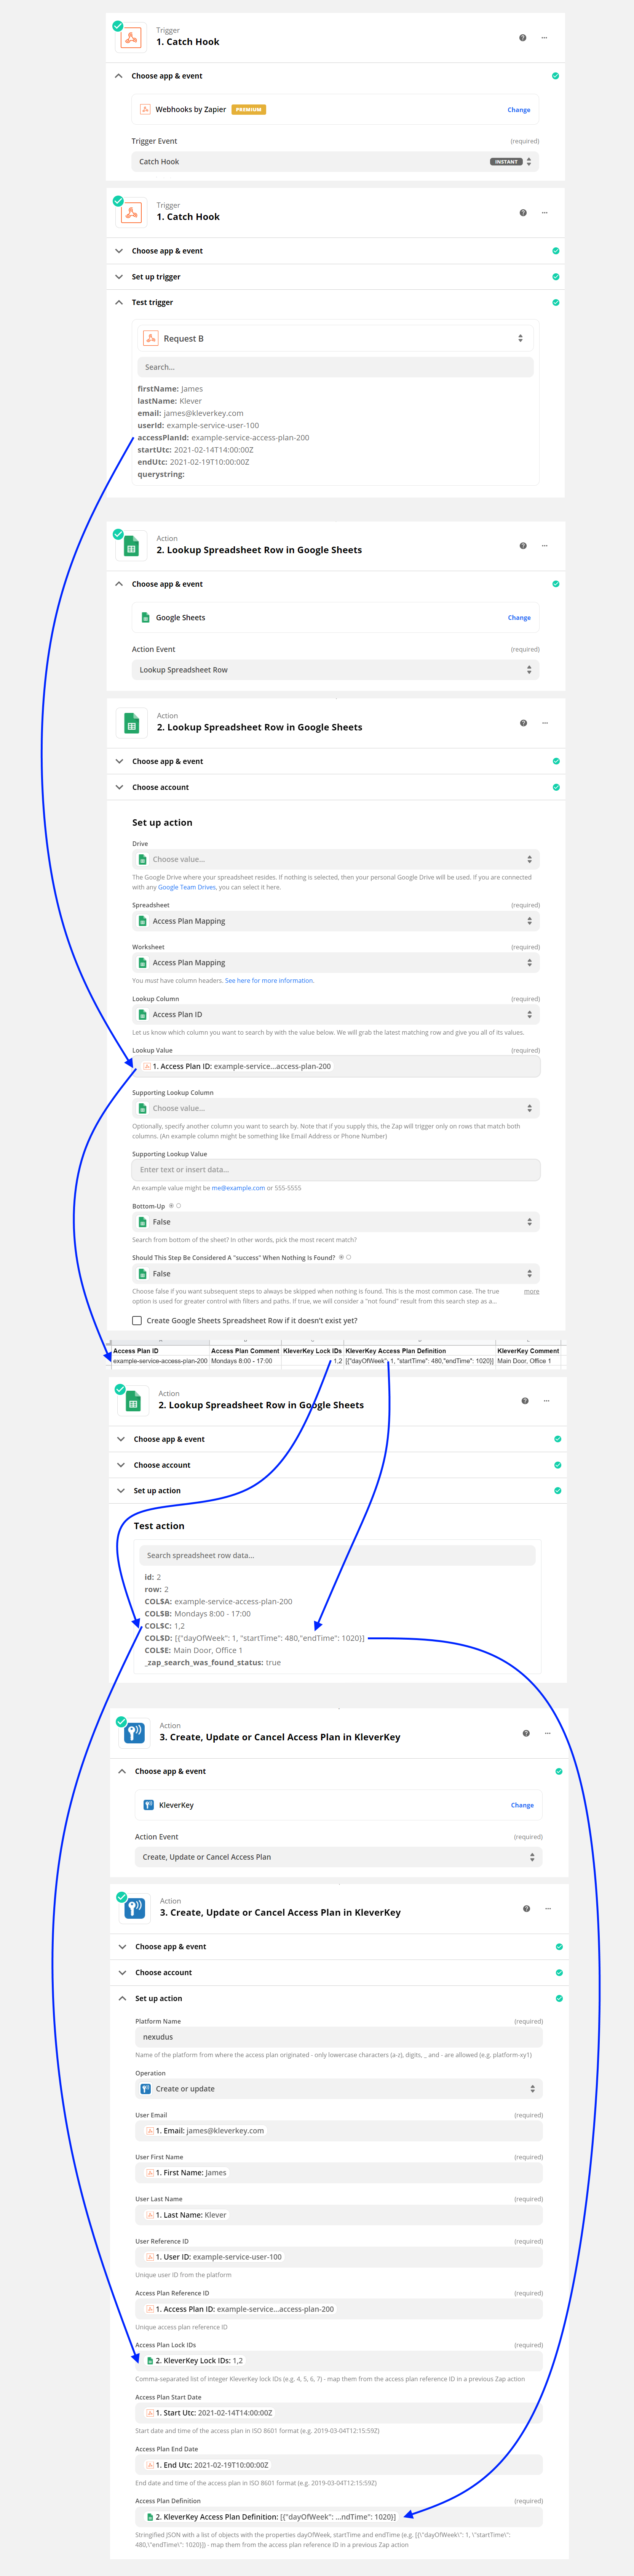The height and width of the screenshot is (2576, 634).
Task: Click the Platform Name field containing nexudus
Action: (x=339, y=2037)
